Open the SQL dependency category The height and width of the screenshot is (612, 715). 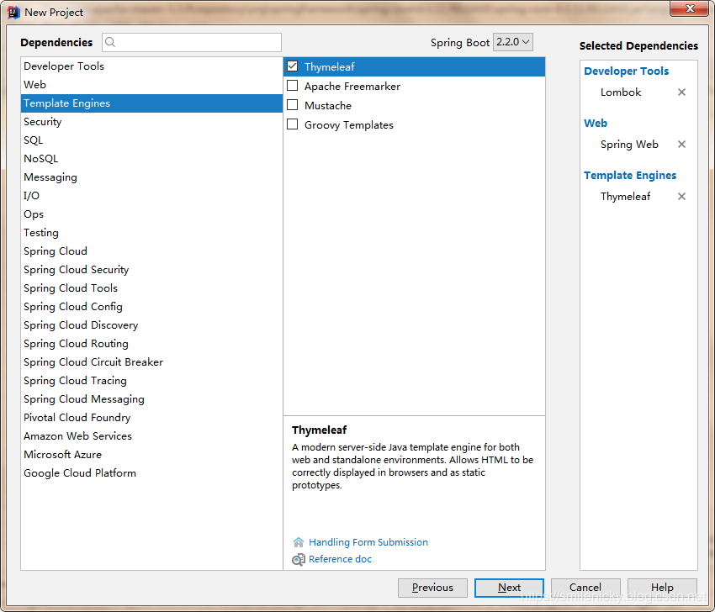(151, 140)
